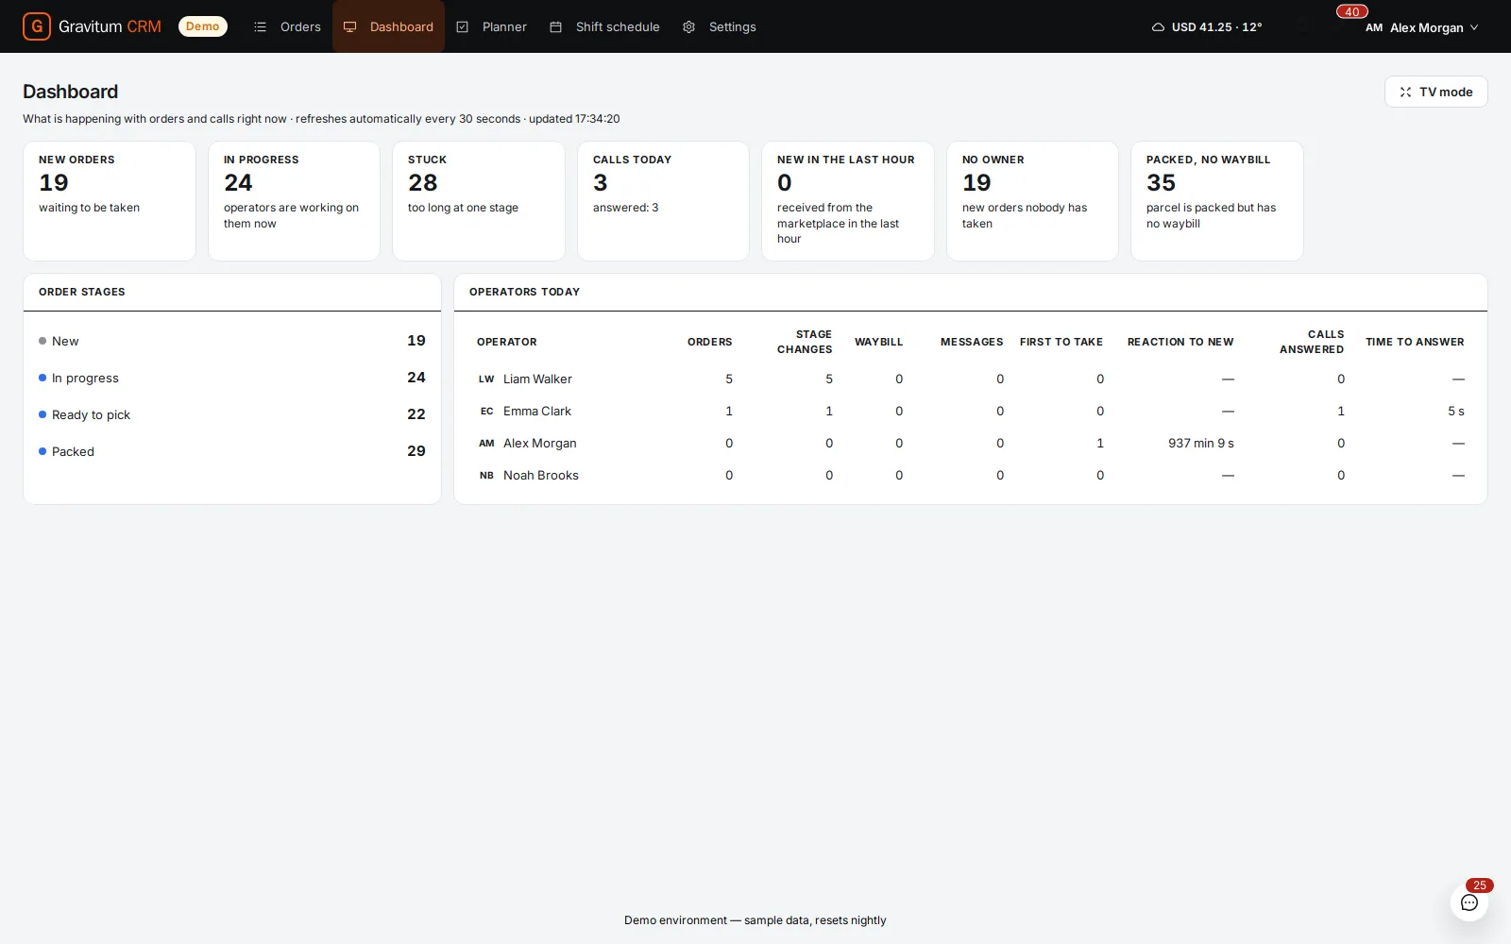Select the New row in Order Stages
This screenshot has width=1511, height=944.
pos(232,341)
